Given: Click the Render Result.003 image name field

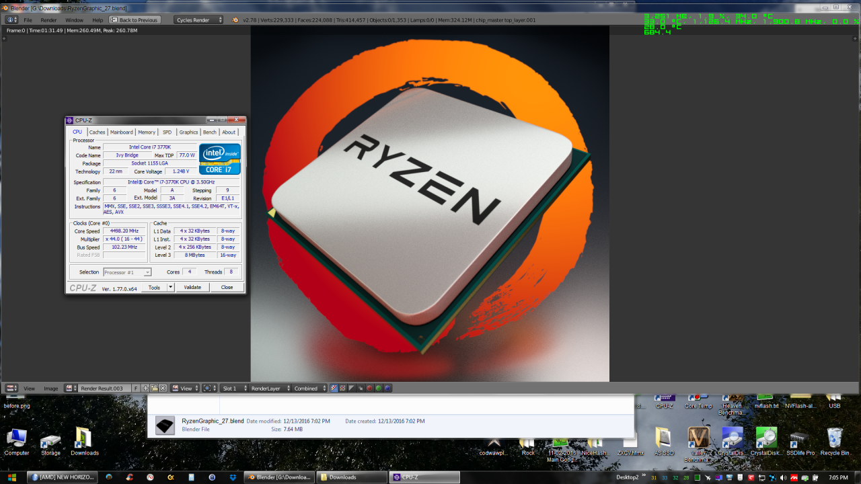Looking at the screenshot, I should [x=105, y=388].
